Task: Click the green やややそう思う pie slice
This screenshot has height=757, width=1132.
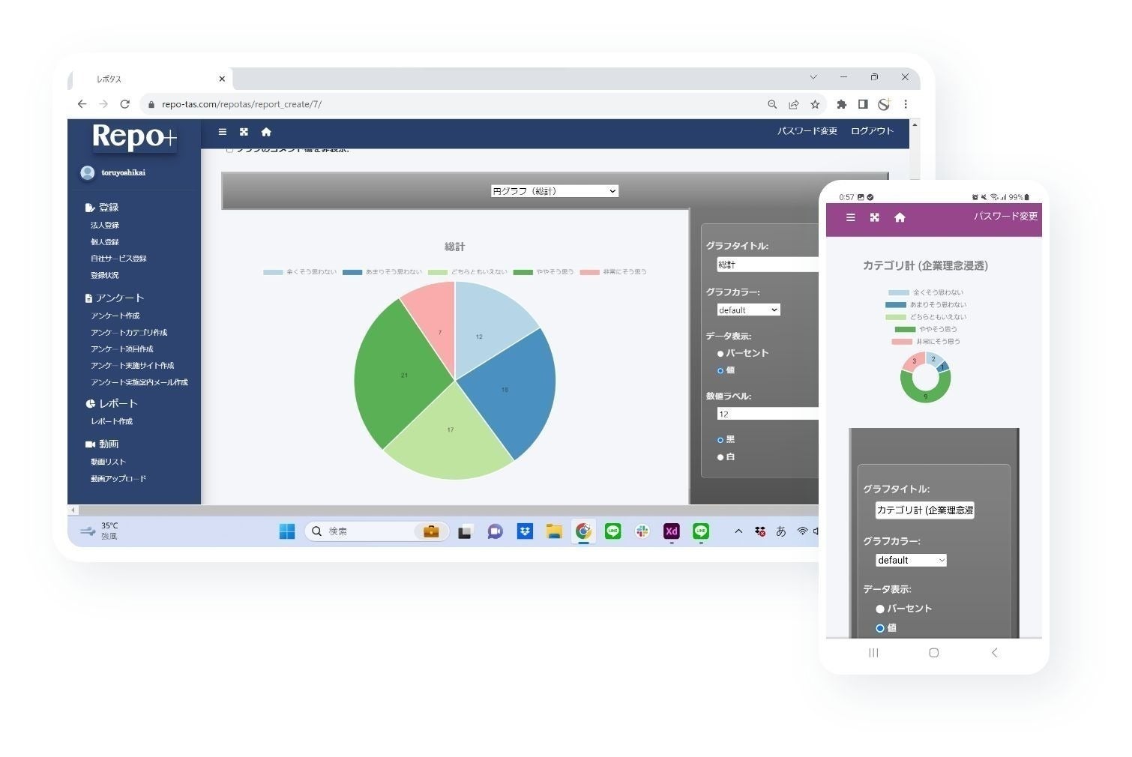Action: click(397, 367)
